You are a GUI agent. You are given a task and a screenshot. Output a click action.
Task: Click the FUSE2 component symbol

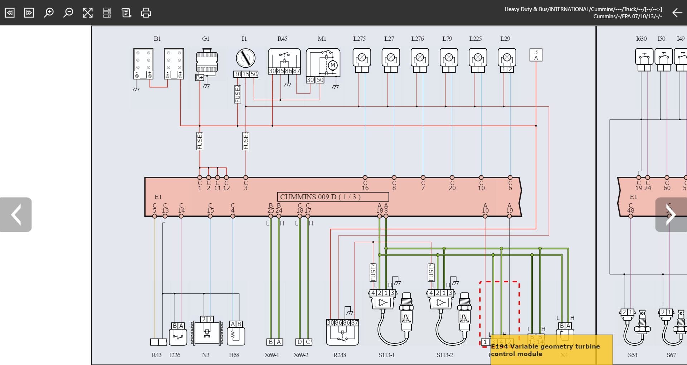coord(238,94)
